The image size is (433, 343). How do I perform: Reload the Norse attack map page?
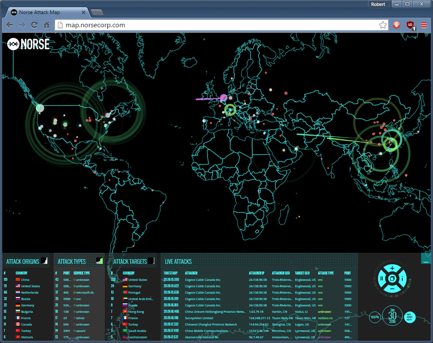34,25
